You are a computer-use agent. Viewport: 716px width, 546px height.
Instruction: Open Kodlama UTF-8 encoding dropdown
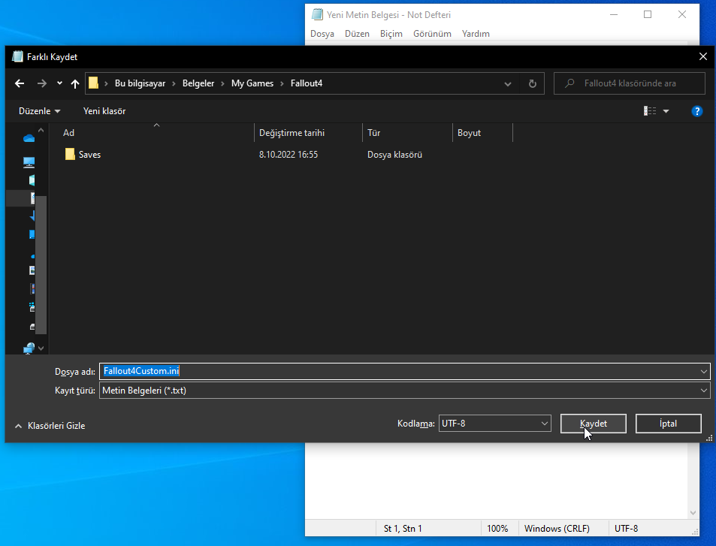coord(495,423)
